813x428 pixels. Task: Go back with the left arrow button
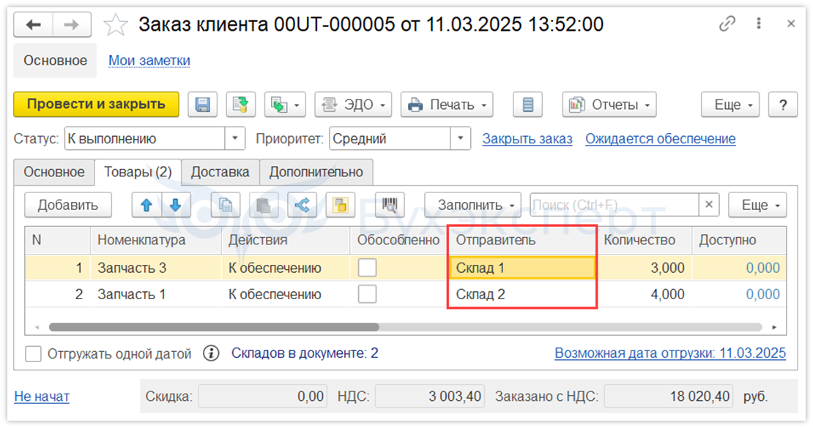(x=33, y=24)
